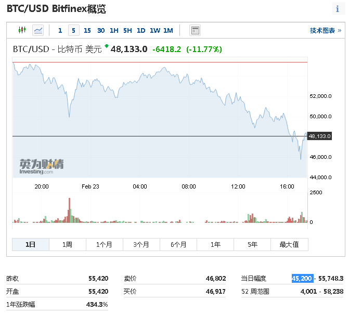This screenshot has width=349, height=313.
Task: Switch interval to 5H
Action: coord(127,31)
